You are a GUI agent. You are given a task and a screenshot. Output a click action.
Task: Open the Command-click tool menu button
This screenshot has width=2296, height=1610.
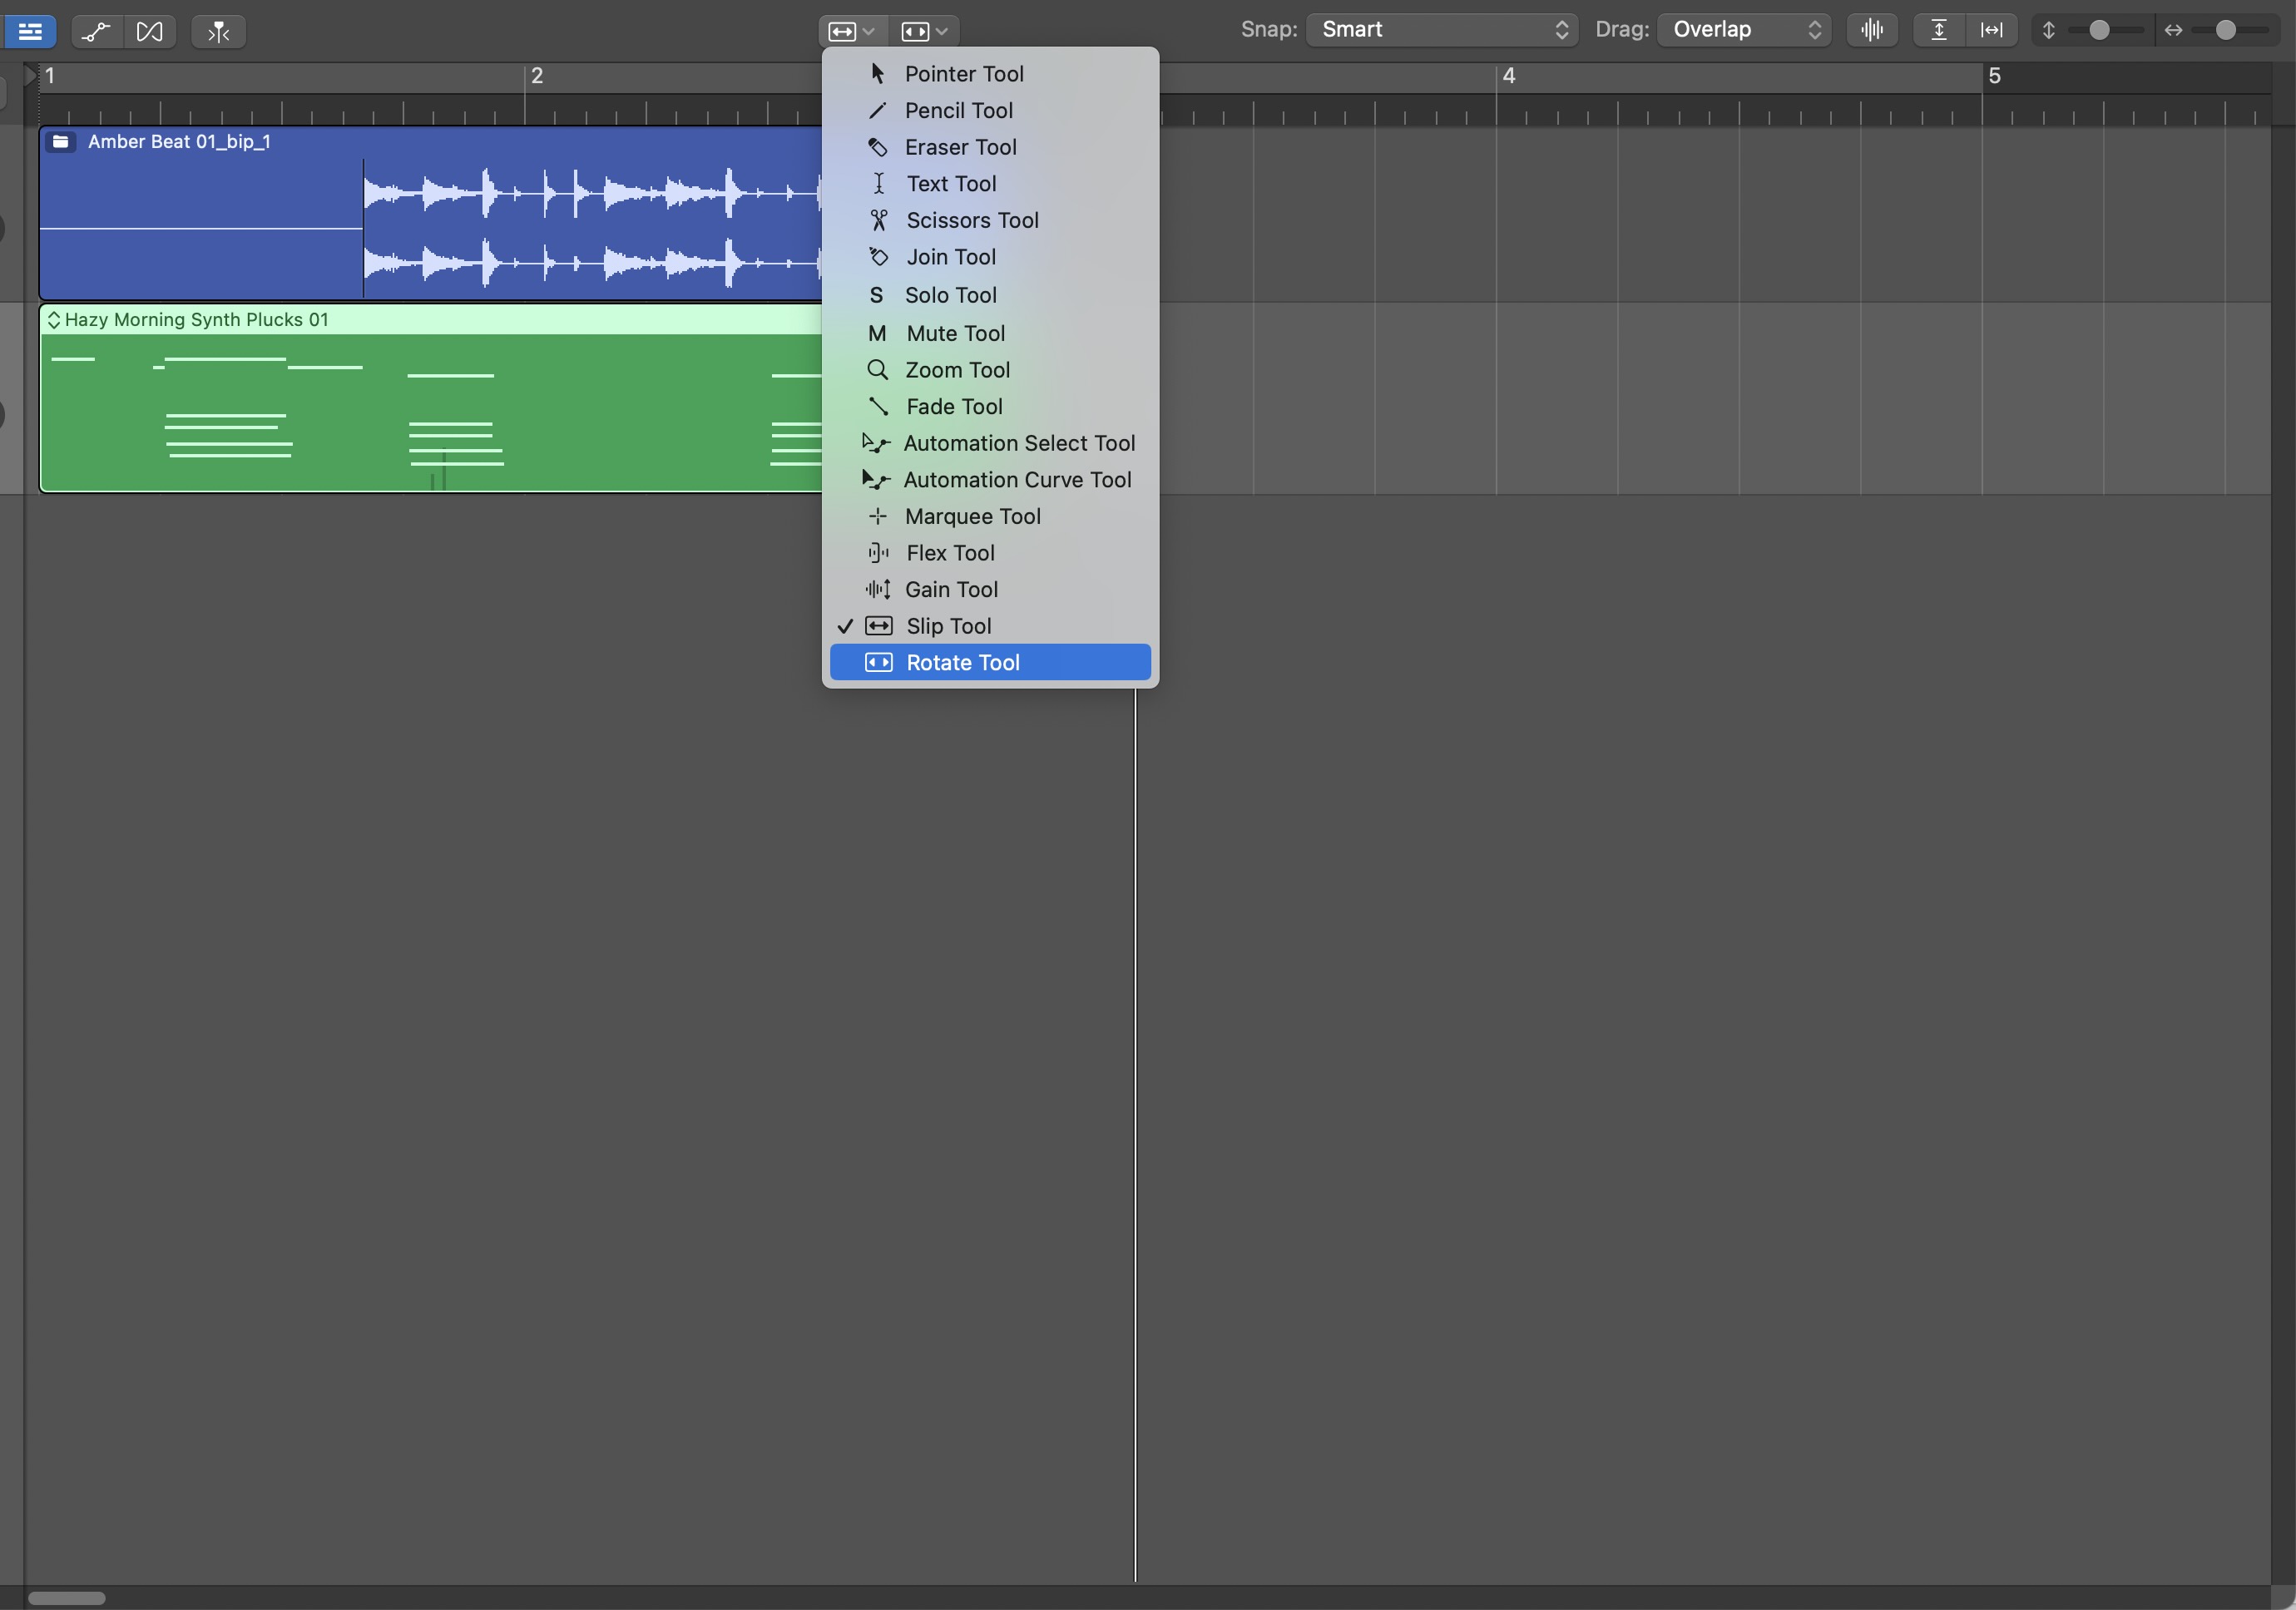click(x=925, y=31)
